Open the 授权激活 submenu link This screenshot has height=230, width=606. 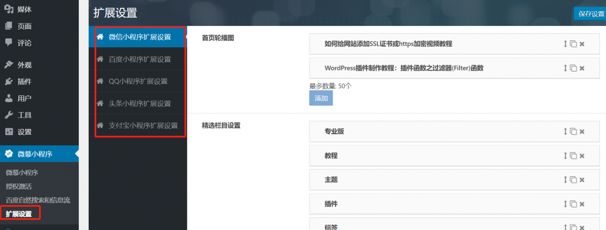point(18,186)
